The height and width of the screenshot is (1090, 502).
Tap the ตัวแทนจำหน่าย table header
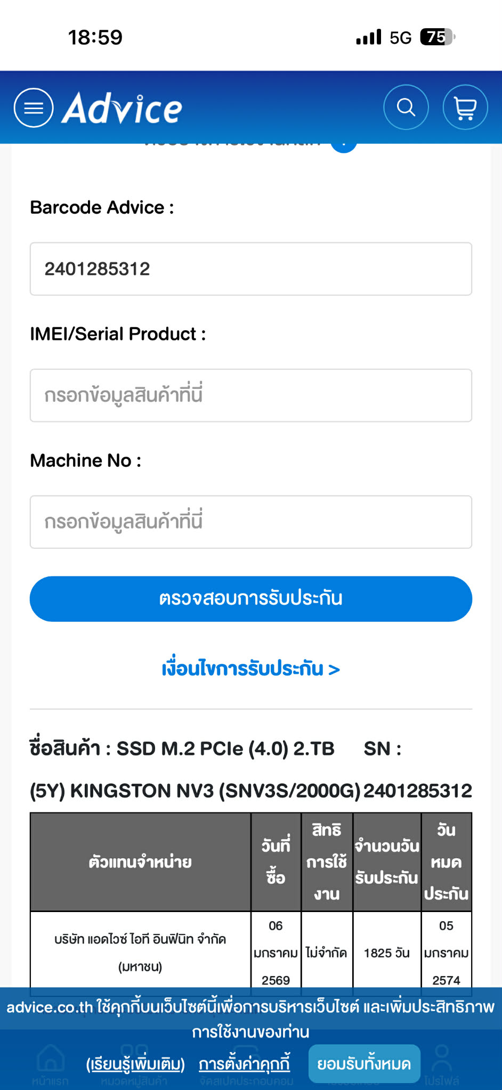140,862
